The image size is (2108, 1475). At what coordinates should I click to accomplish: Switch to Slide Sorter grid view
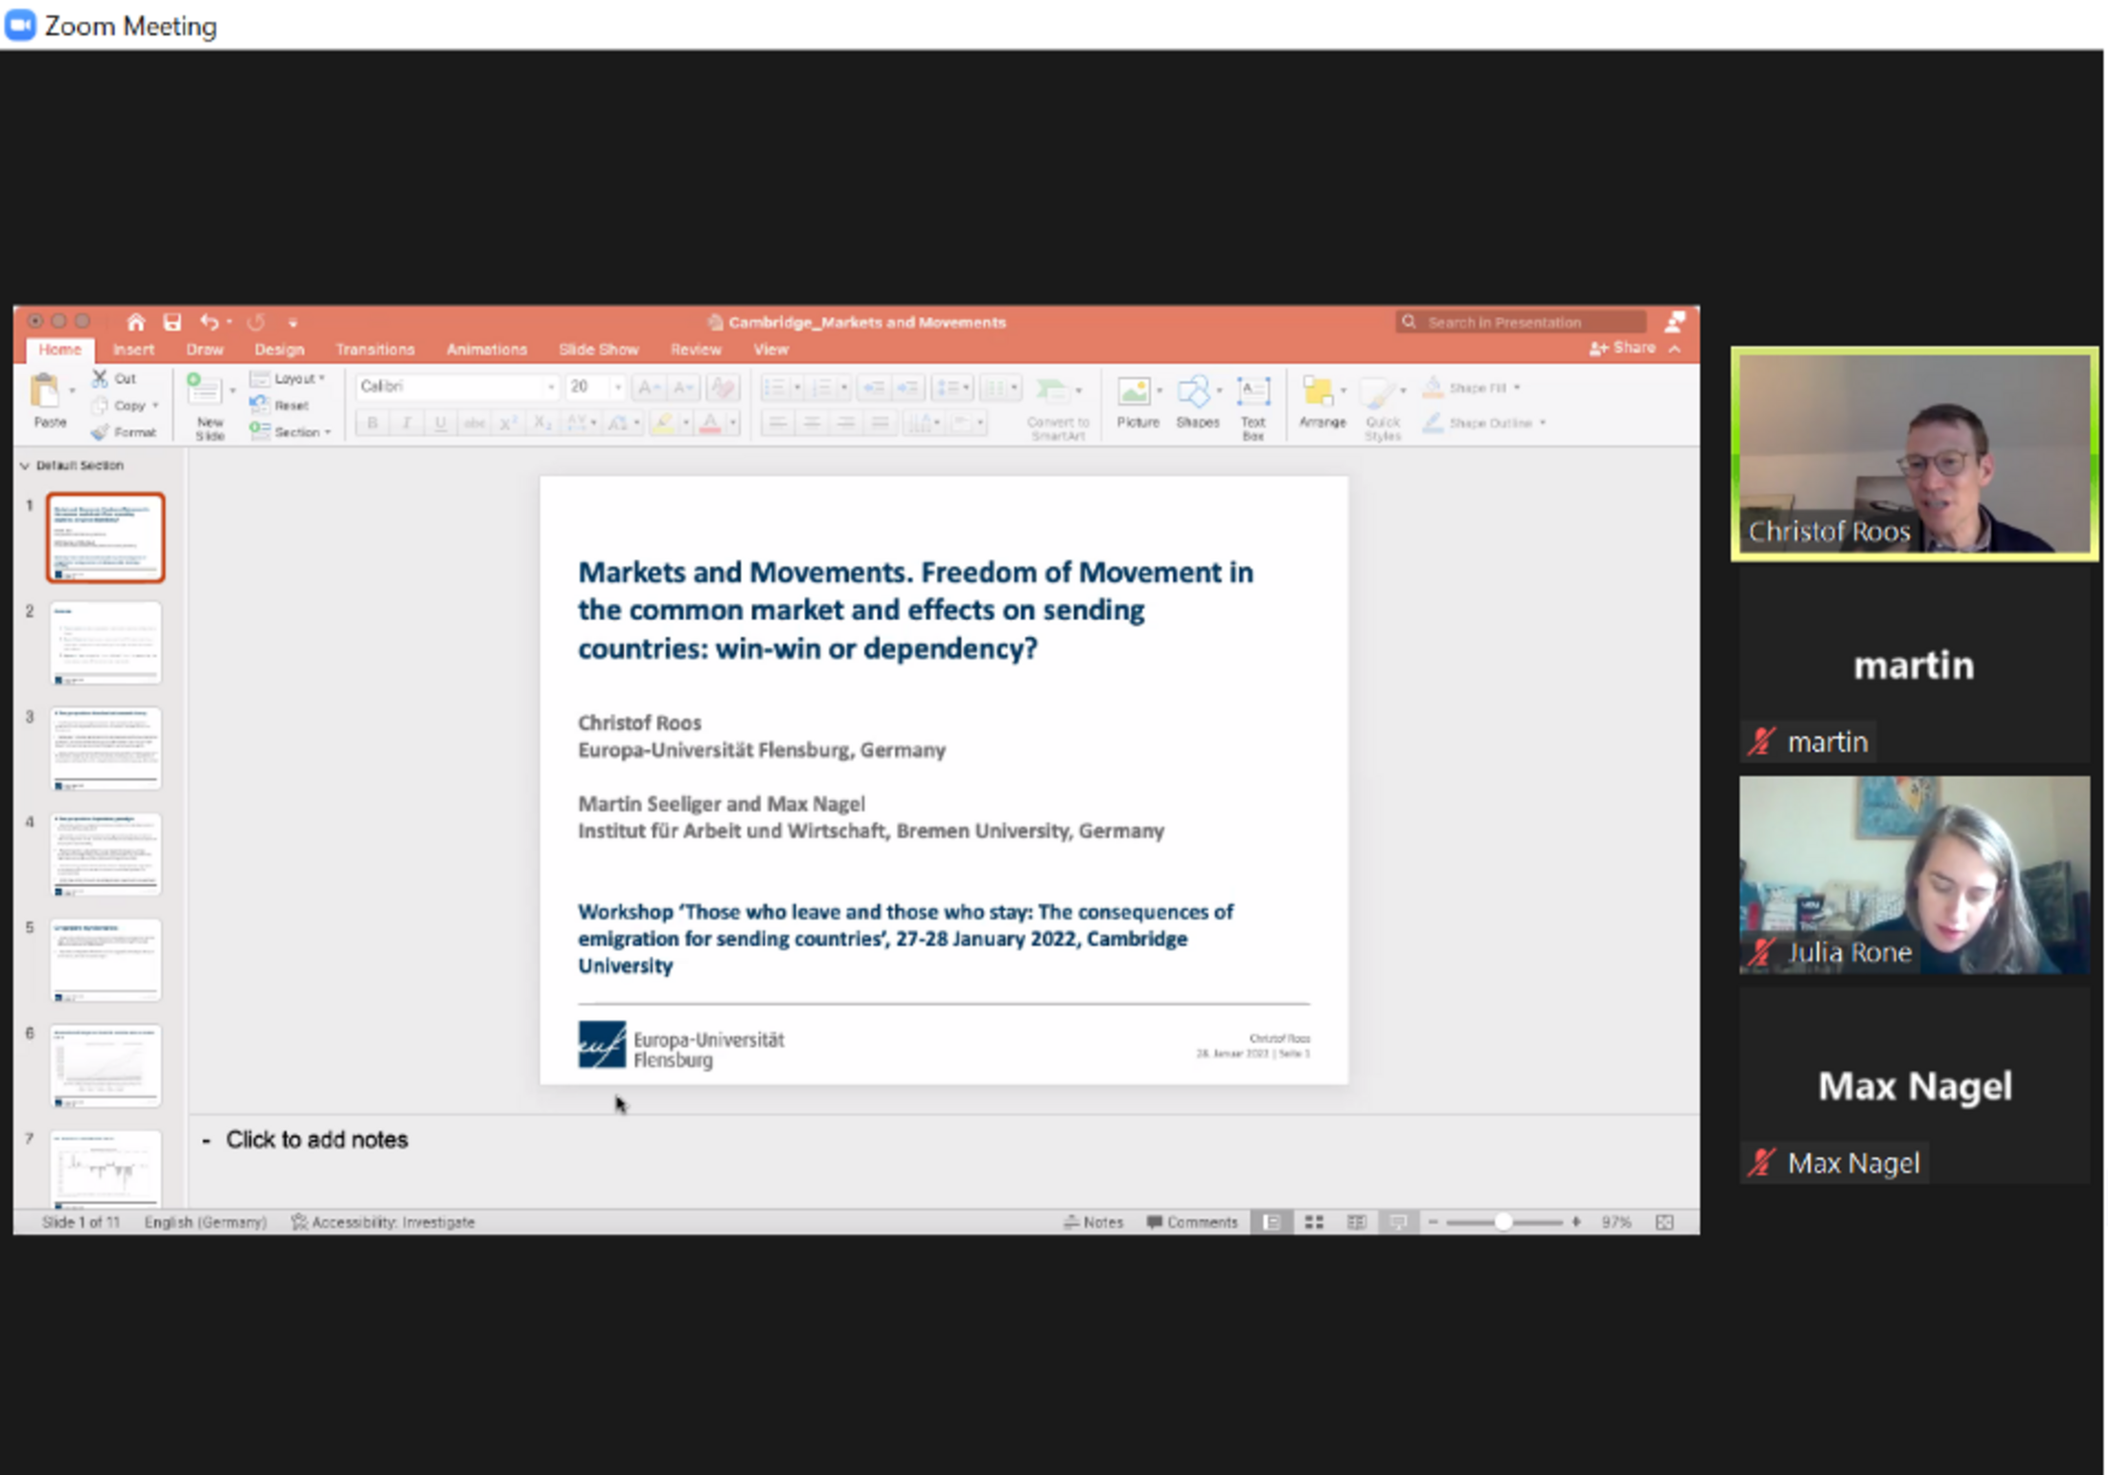1314,1222
